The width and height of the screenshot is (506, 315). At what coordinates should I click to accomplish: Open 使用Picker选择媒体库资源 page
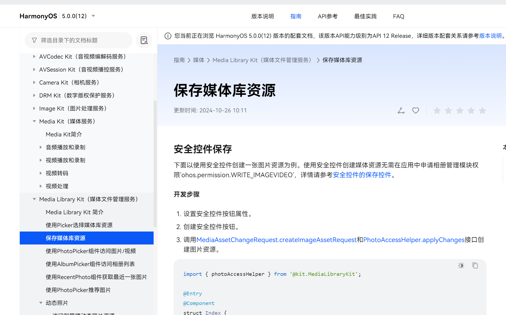[79, 225]
